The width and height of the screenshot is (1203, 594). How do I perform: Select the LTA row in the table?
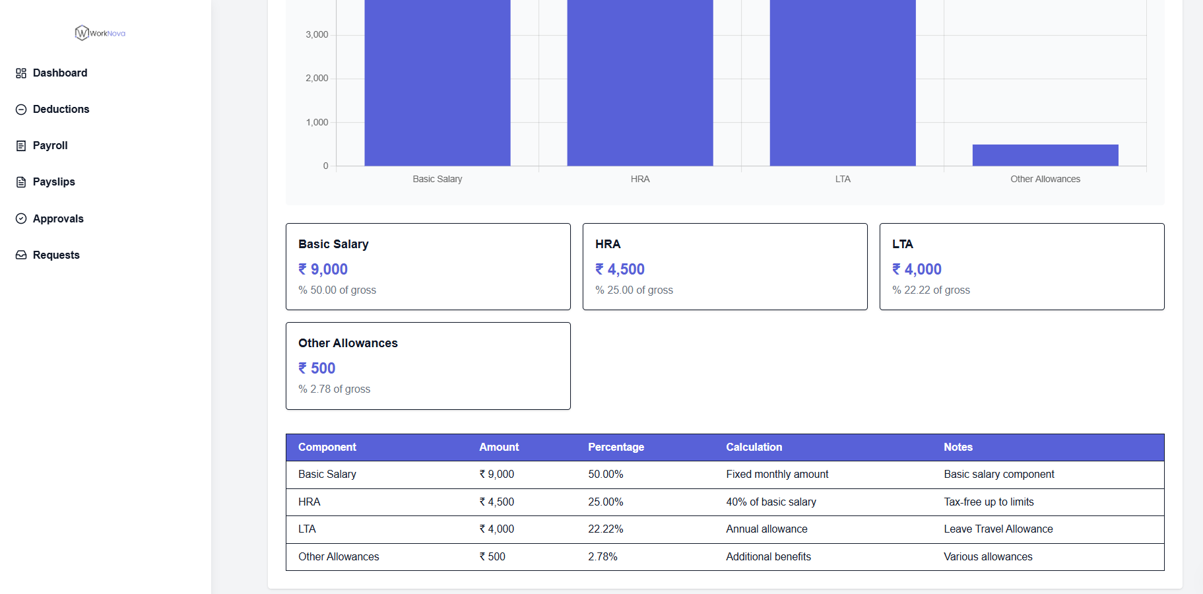[x=725, y=529]
